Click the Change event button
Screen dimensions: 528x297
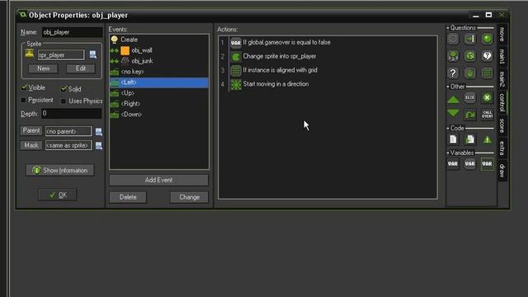[189, 197]
